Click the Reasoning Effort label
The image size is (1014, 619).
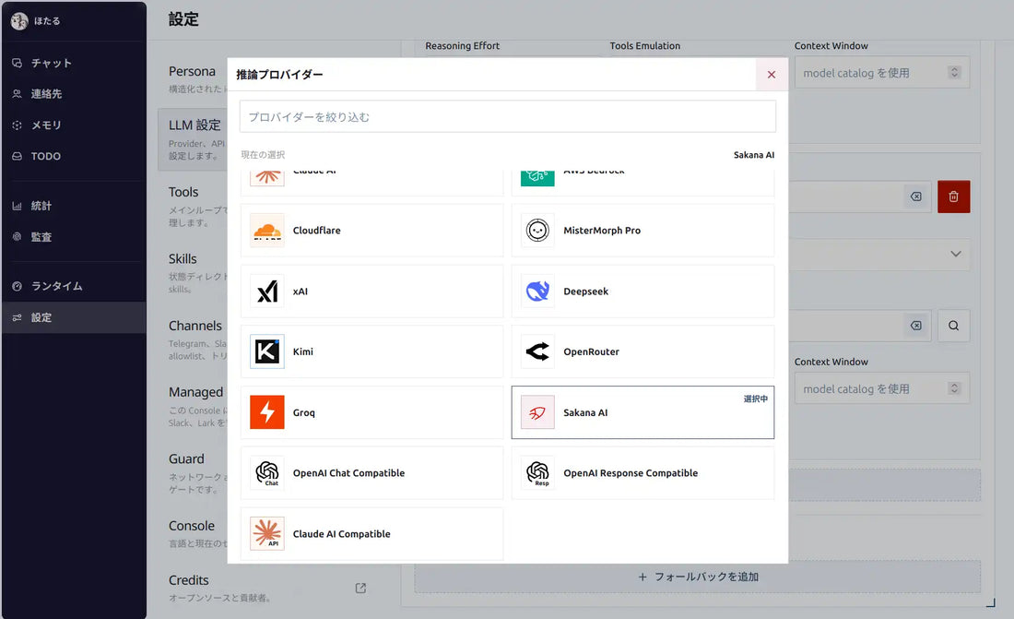point(463,46)
